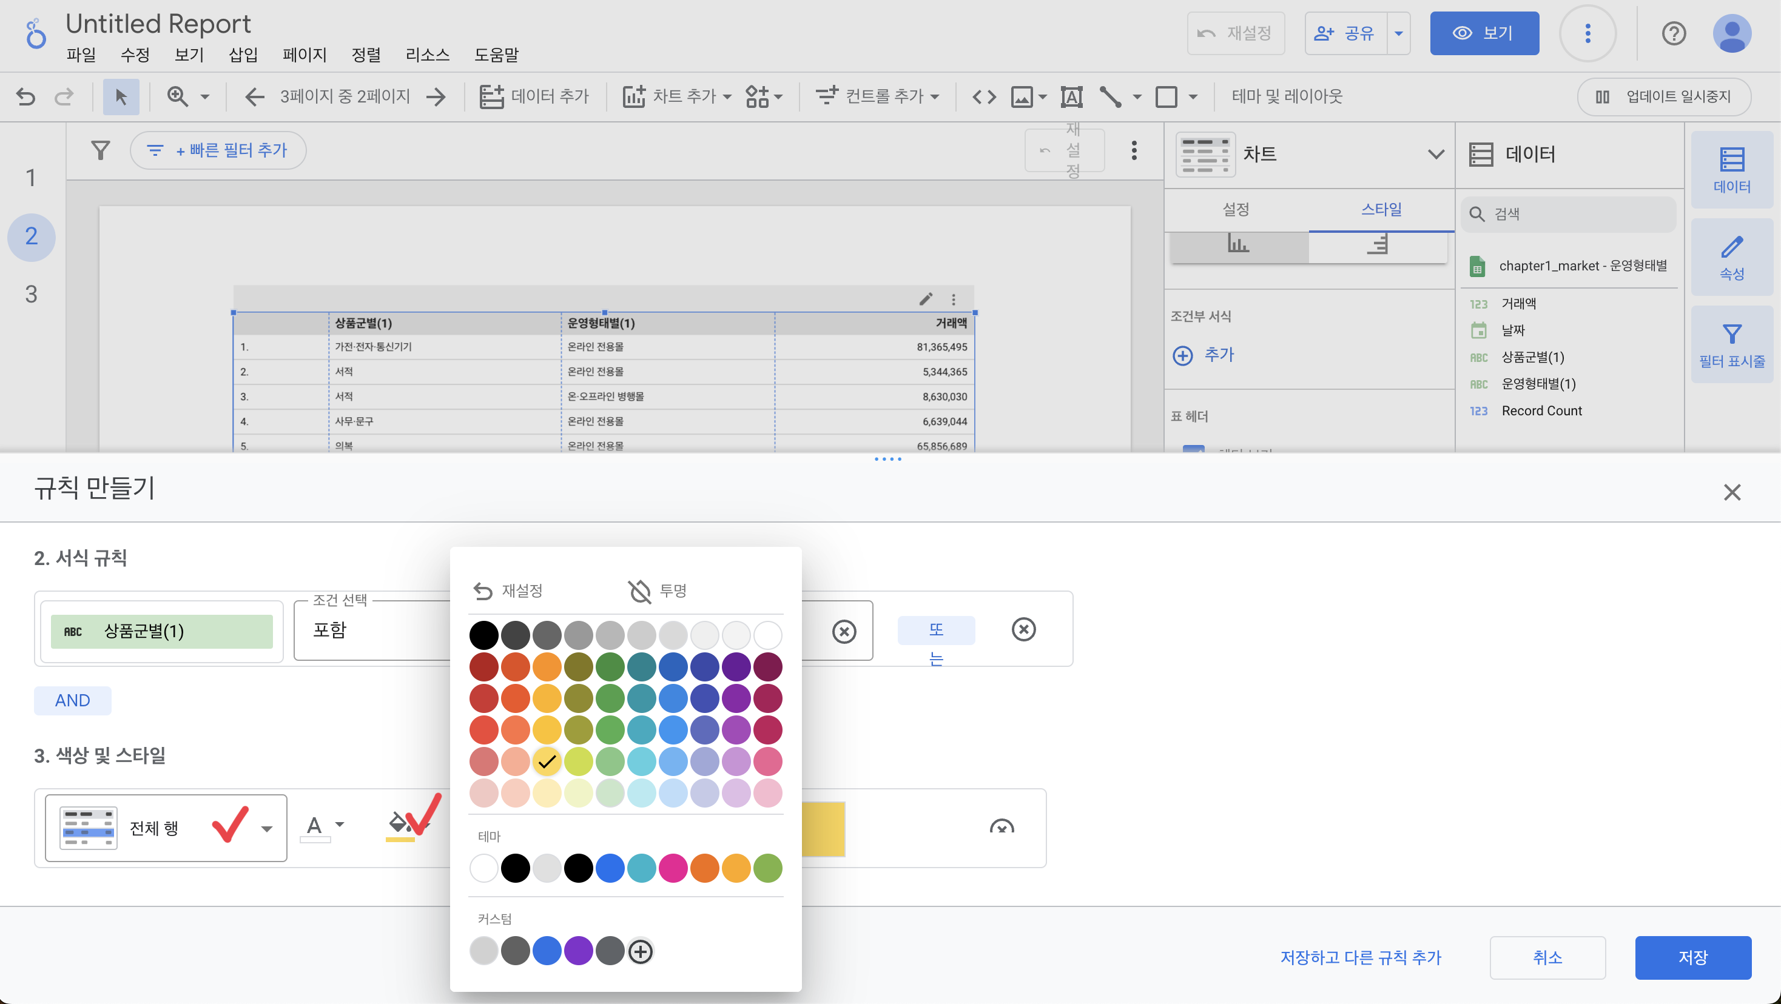Select the text box tool
This screenshot has width=1781, height=1004.
point(1071,96)
